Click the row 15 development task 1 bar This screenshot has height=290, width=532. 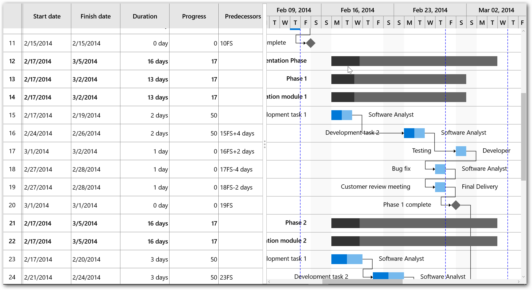pos(342,115)
